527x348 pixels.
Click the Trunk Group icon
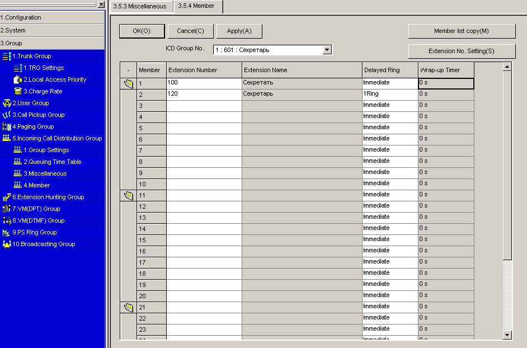point(6,56)
